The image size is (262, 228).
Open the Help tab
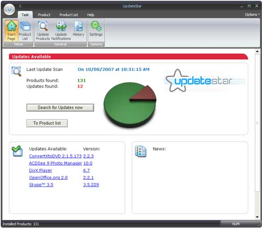[91, 15]
